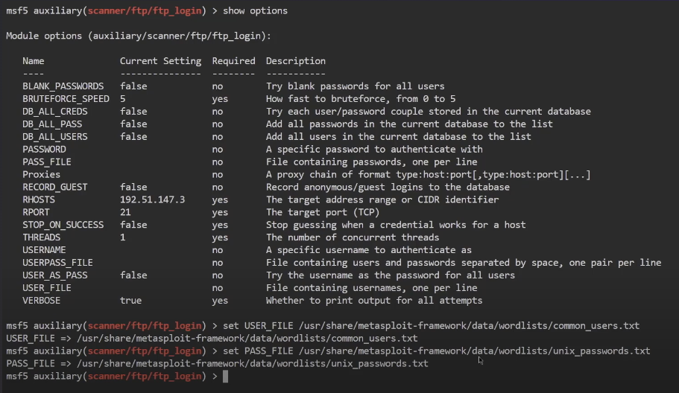The width and height of the screenshot is (679, 393).
Task: Click the RHOSTS value 192.51.147.3
Action: [154, 199]
